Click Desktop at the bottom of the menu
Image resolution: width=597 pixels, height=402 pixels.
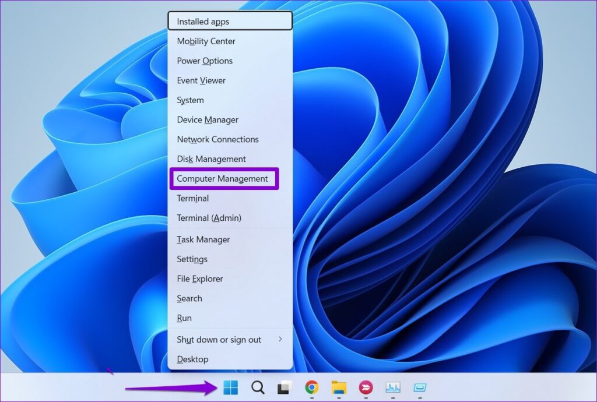coord(192,359)
